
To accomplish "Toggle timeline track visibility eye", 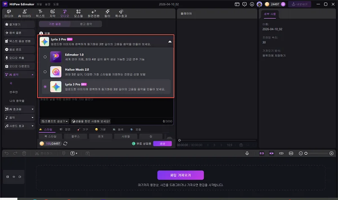I will (14, 177).
